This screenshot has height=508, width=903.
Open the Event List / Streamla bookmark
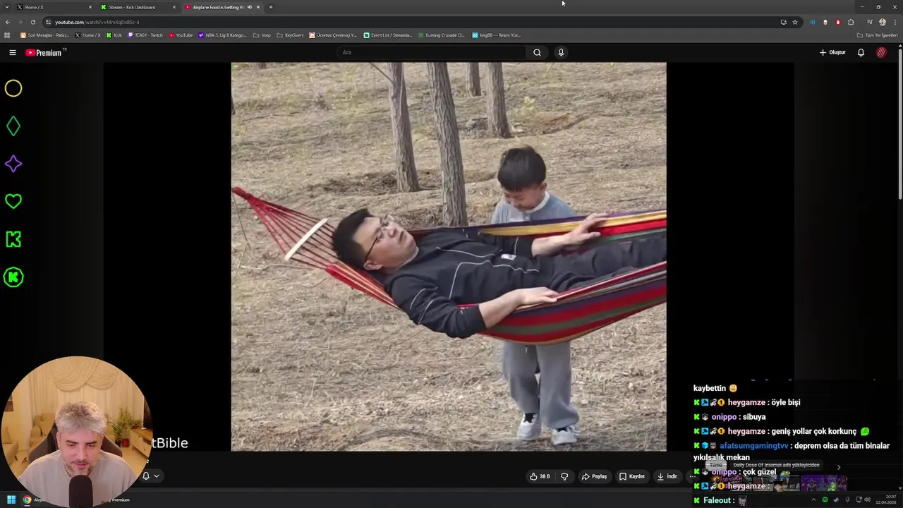coord(388,35)
